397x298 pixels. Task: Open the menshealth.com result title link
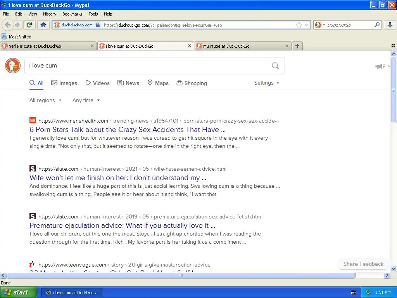pos(127,130)
